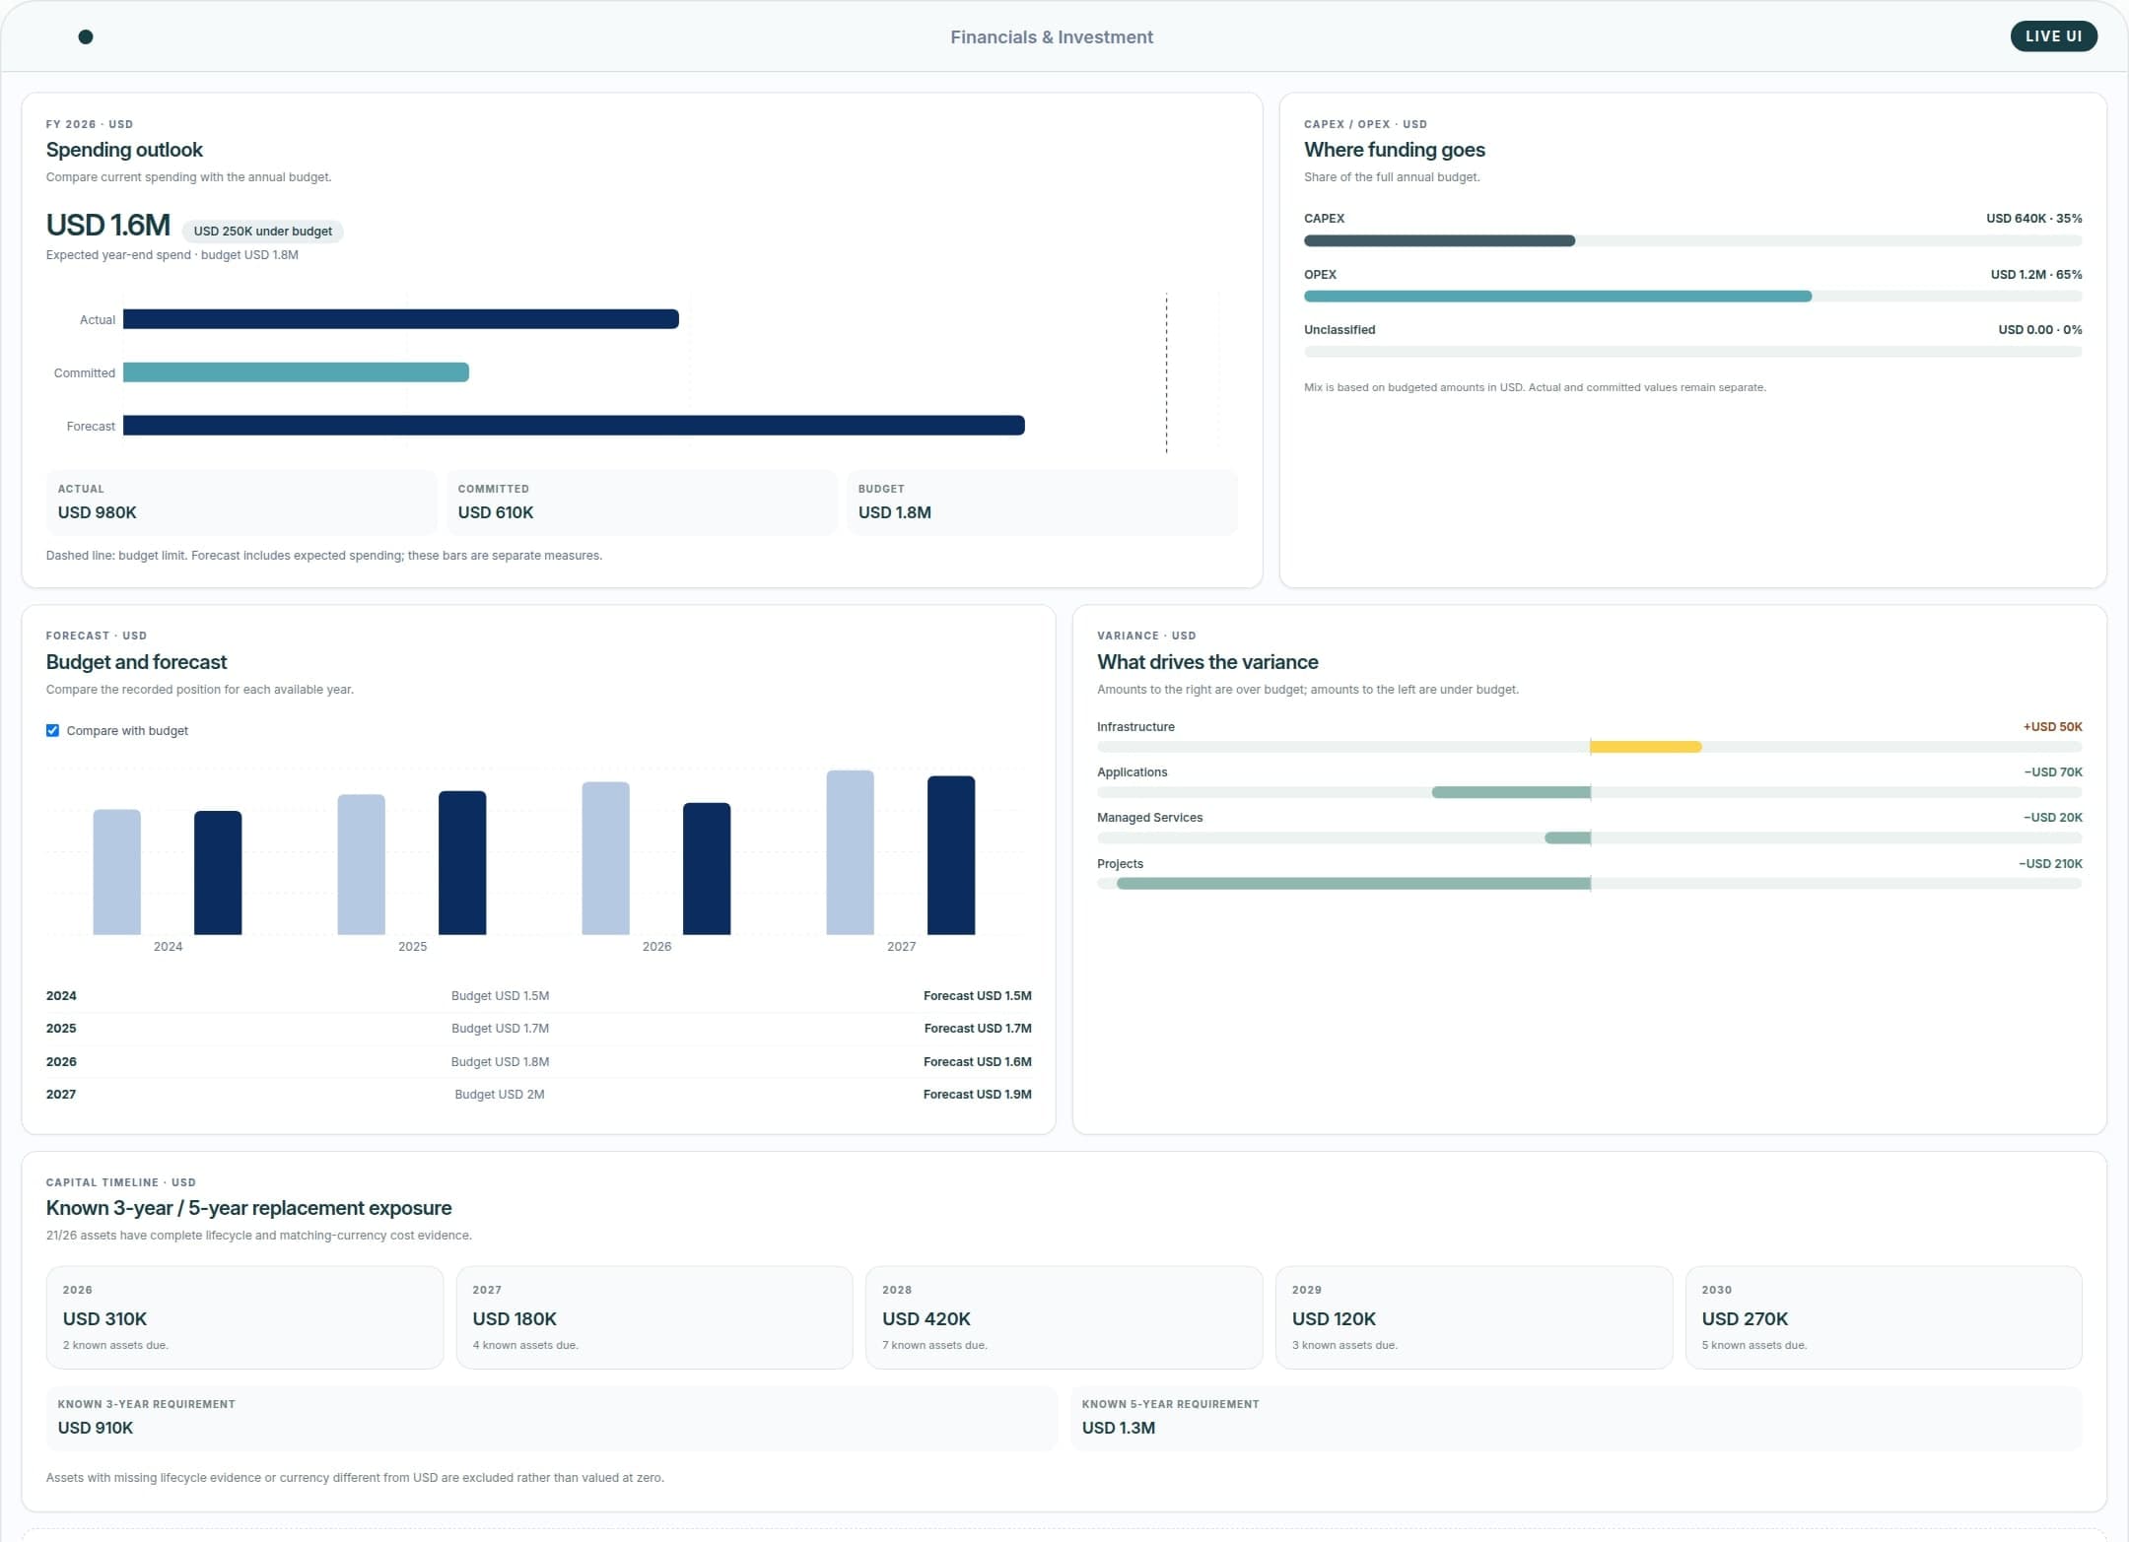Click the 2027 light budget bar
The image size is (2129, 1542).
pos(850,852)
